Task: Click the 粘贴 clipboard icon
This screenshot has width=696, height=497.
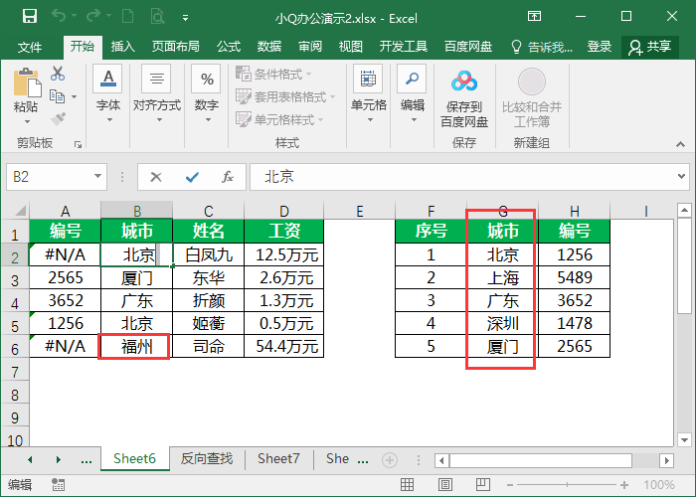Action: [x=27, y=83]
